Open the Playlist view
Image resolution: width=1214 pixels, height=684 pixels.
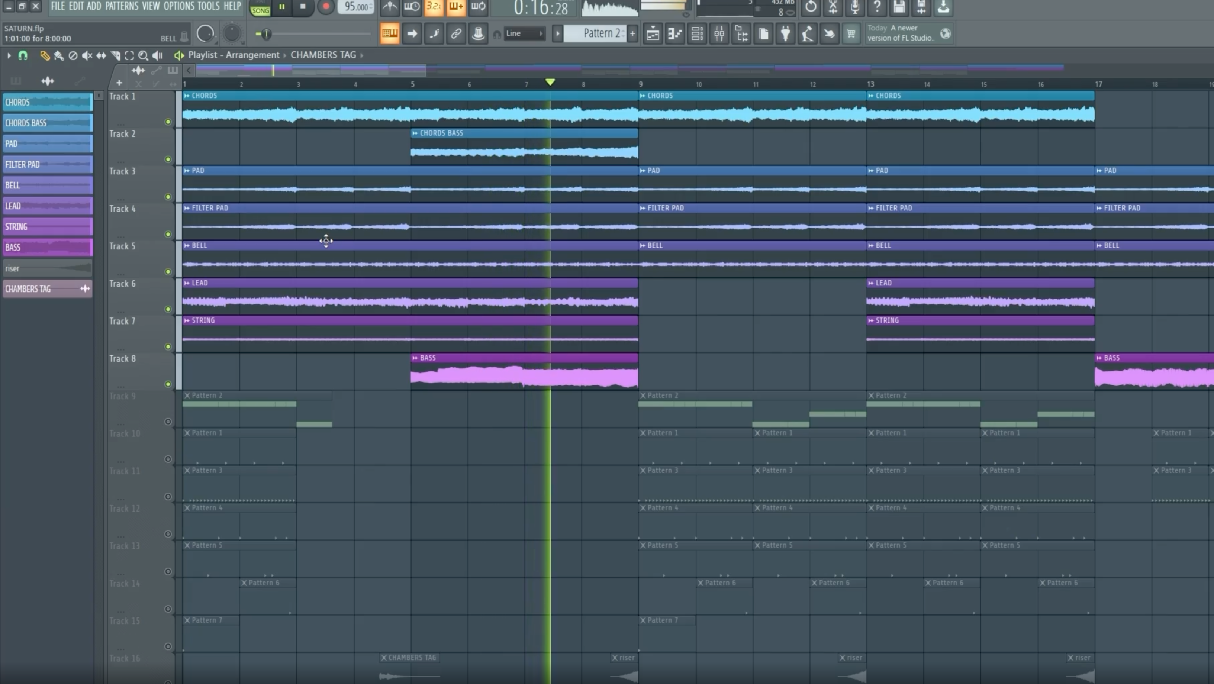653,33
